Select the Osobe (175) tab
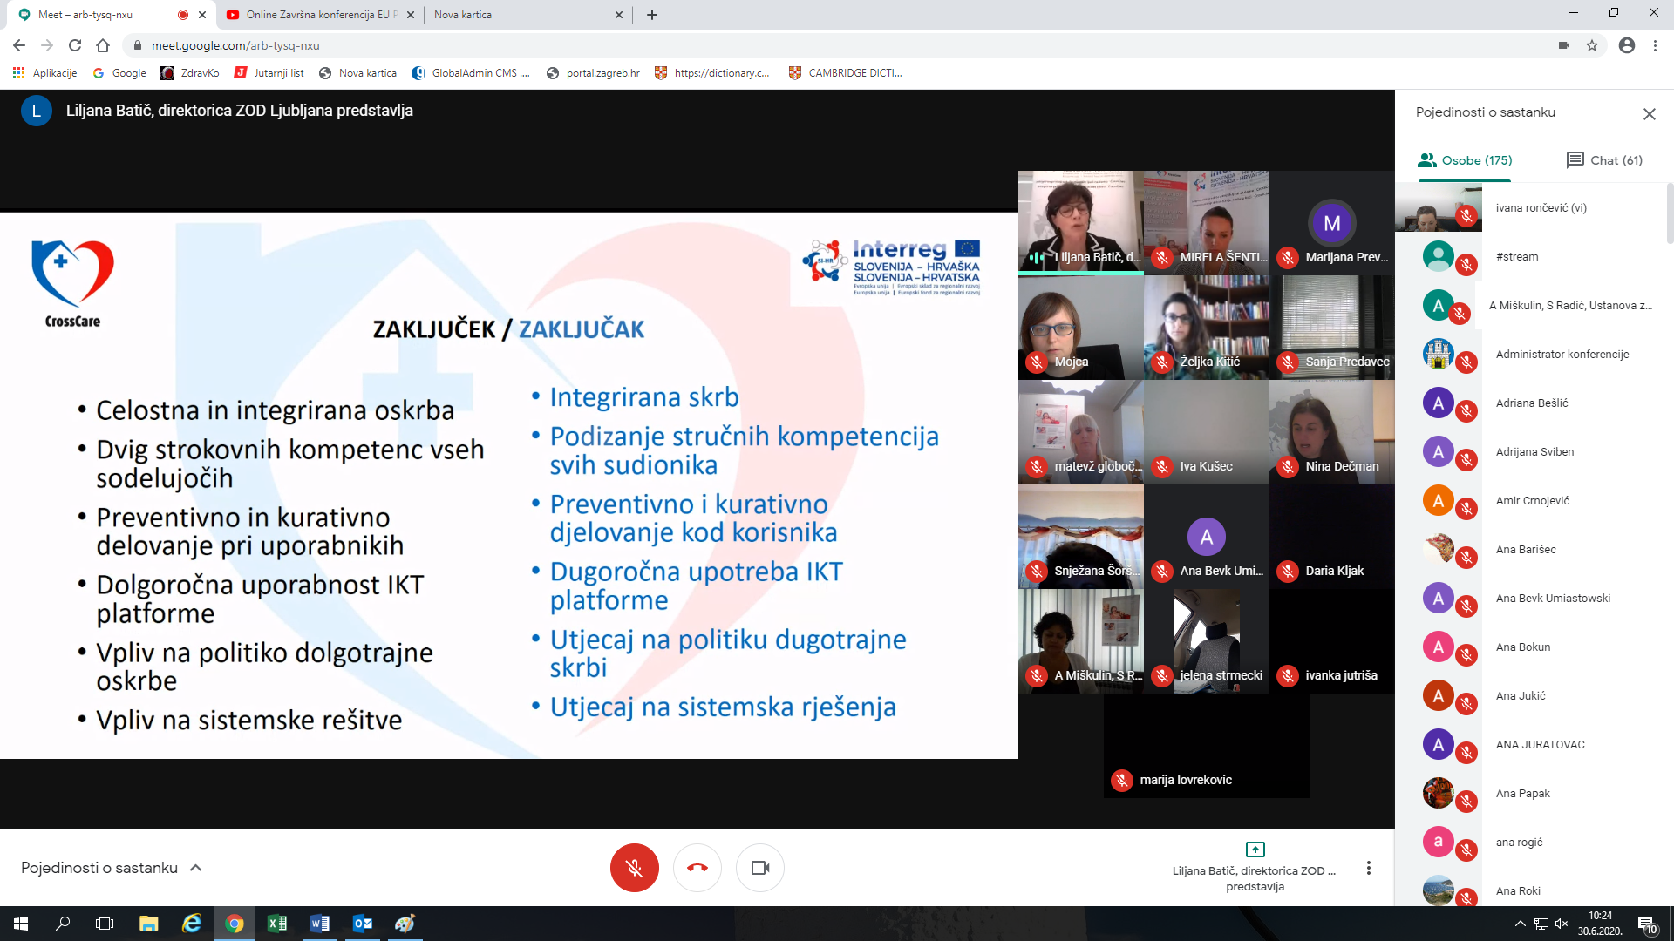 tap(1465, 160)
